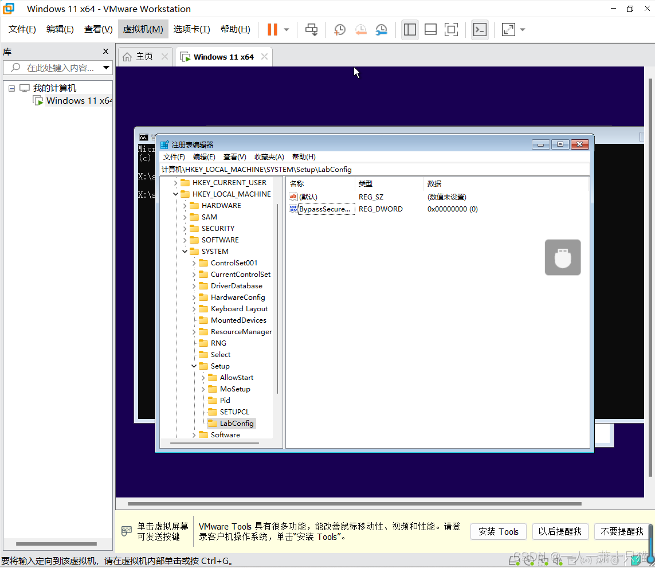Select the SETUPCL key
The image size is (655, 568).
(x=234, y=412)
